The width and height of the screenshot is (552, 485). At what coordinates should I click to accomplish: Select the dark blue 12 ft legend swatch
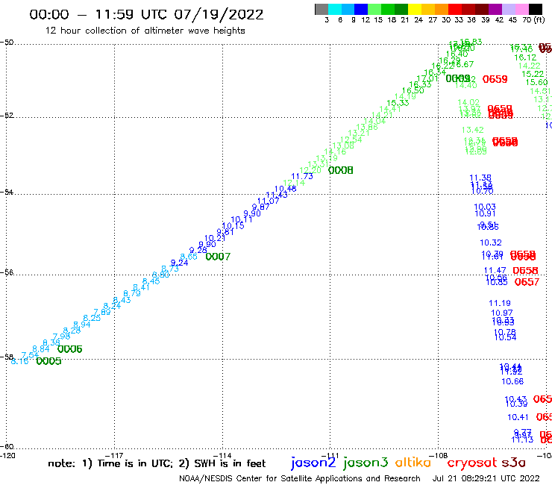[x=361, y=9]
